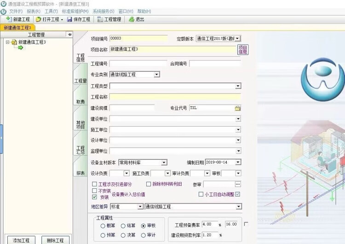The height and width of the screenshot is (244, 345).
Task: Open the 编制日期 date picker dropdown
Action: [x=238, y=162]
